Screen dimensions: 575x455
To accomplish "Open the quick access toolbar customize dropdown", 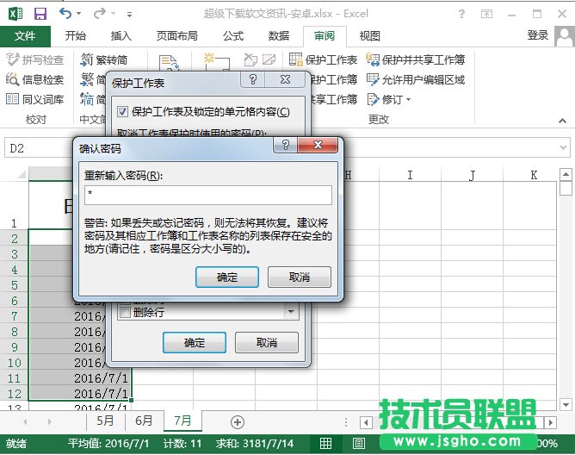I will (130, 15).
